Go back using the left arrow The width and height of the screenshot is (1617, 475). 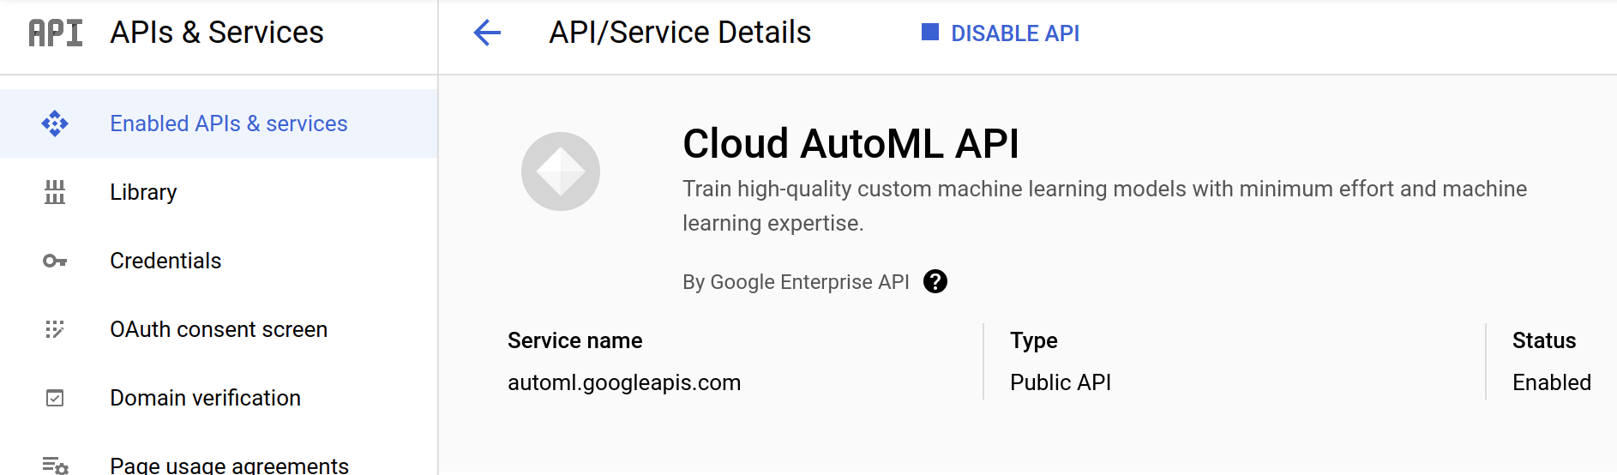click(x=487, y=33)
